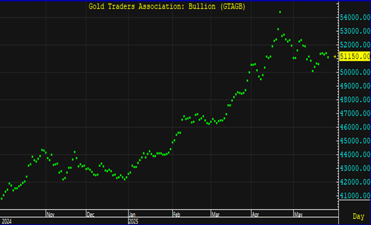Click the May month label on time axis
The image size is (371, 225).
tap(298, 215)
